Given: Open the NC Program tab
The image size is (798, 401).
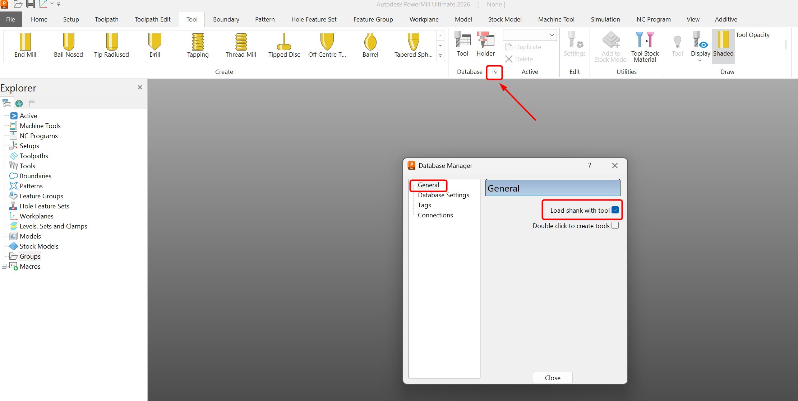Looking at the screenshot, I should pyautogui.click(x=654, y=19).
